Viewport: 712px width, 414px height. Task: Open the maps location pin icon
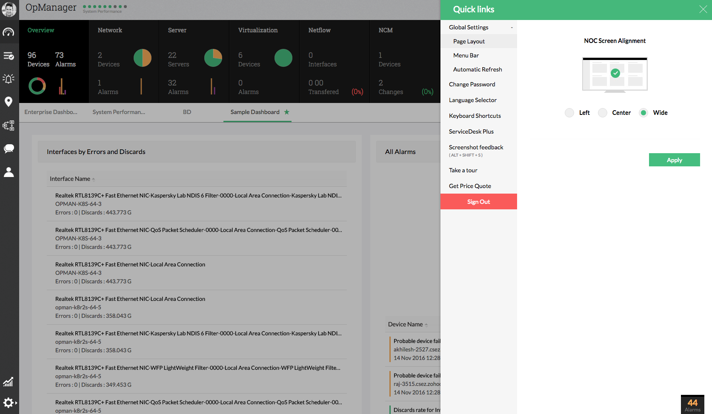9,102
